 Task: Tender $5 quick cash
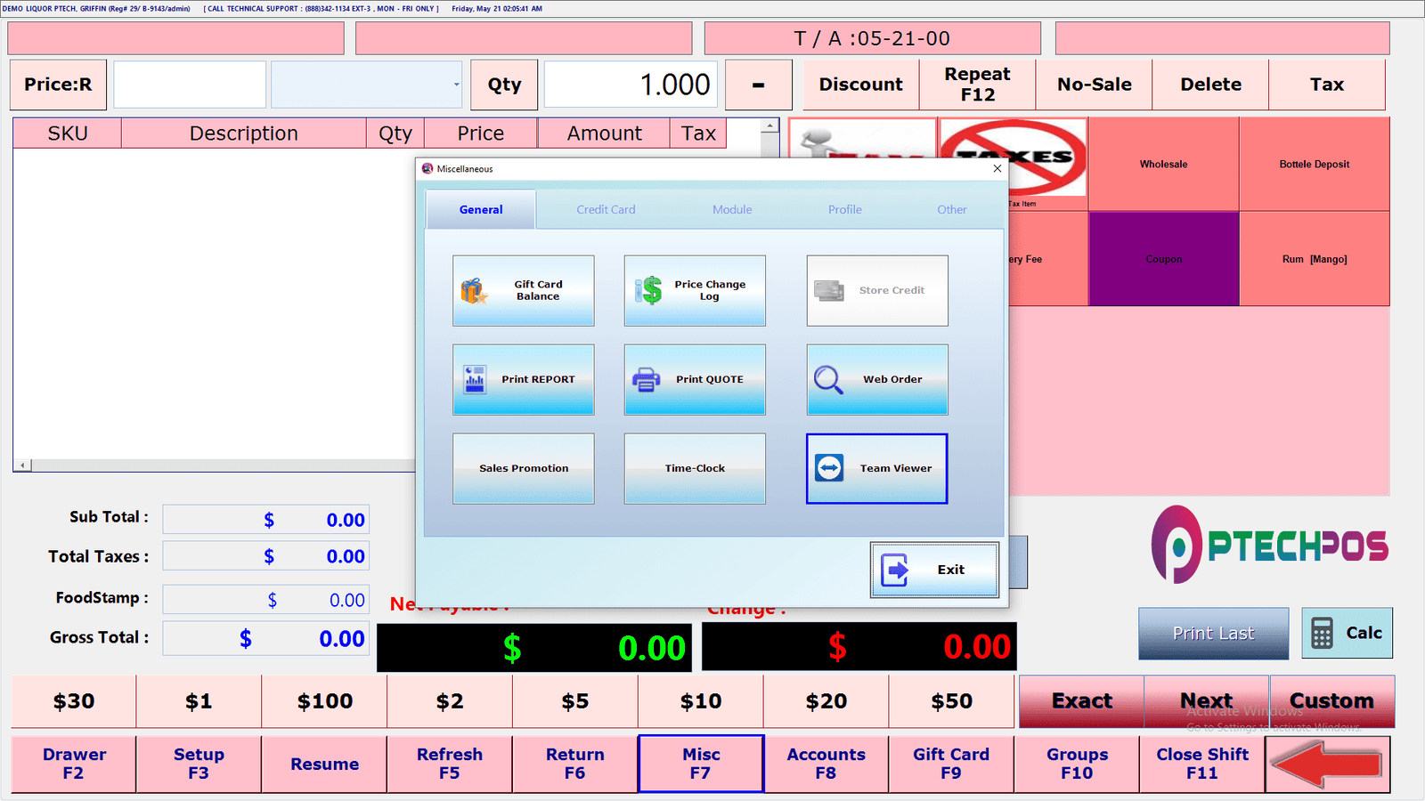click(x=575, y=701)
